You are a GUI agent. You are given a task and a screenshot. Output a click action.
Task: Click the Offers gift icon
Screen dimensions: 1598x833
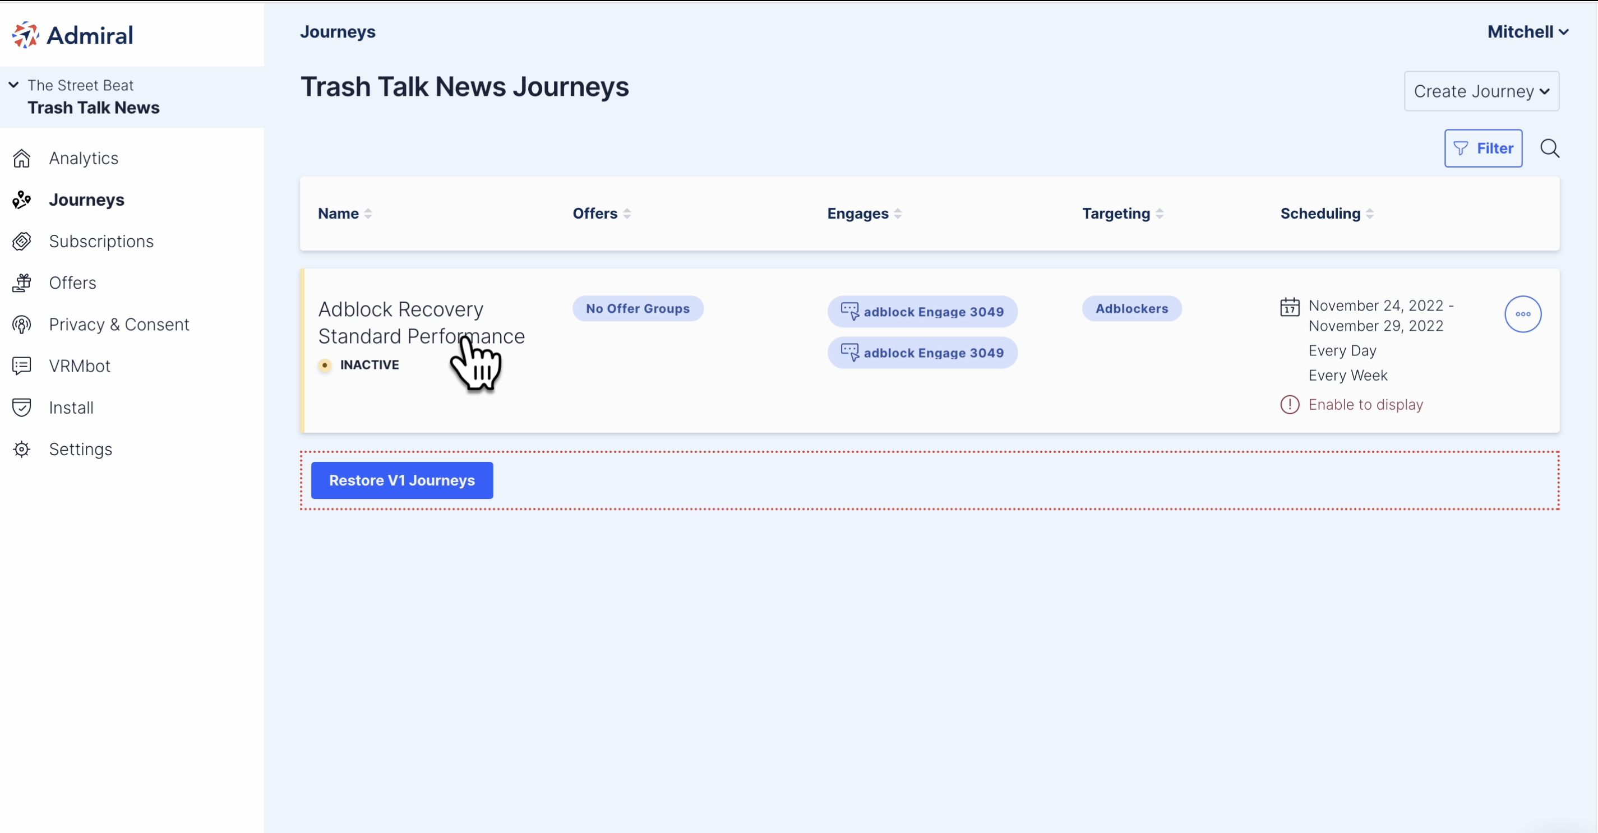(x=22, y=283)
